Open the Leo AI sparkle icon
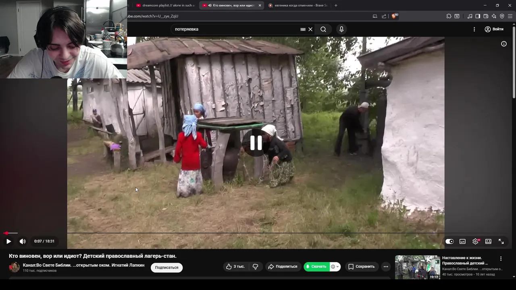 point(494,16)
